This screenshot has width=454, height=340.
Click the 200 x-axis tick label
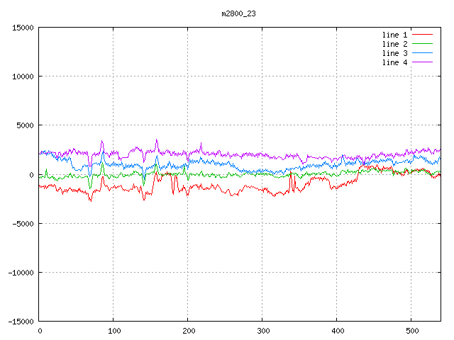[188, 331]
